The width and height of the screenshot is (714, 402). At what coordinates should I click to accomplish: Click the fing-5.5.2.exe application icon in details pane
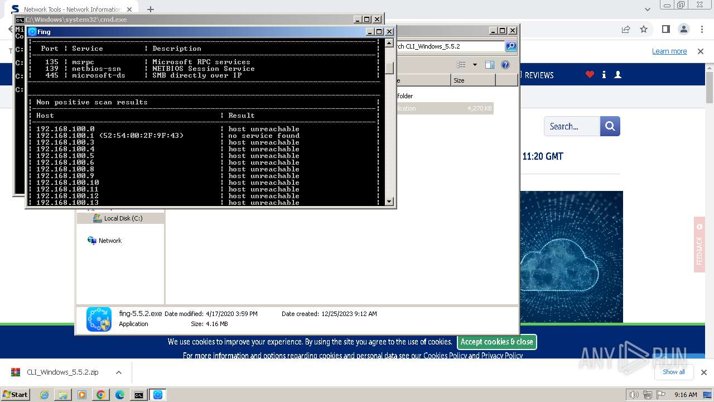point(99,319)
